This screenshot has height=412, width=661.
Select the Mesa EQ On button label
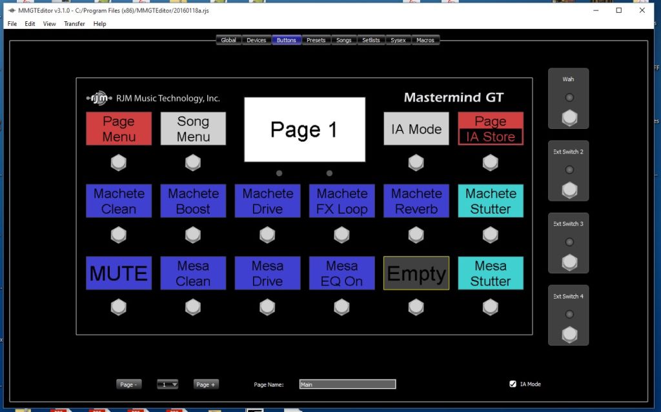coord(342,273)
